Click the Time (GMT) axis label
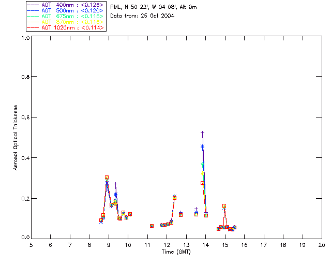This screenshot has width=331, height=265. (x=176, y=252)
